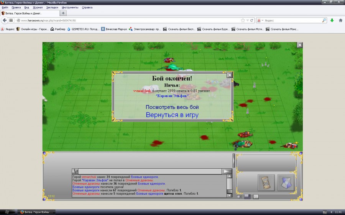Open the Рамблер bookmark

click(58, 29)
